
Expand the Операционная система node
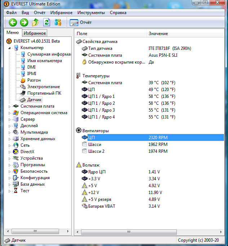tap(10, 113)
